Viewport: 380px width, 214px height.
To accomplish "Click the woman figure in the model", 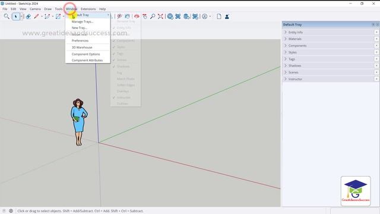I will pos(79,122).
